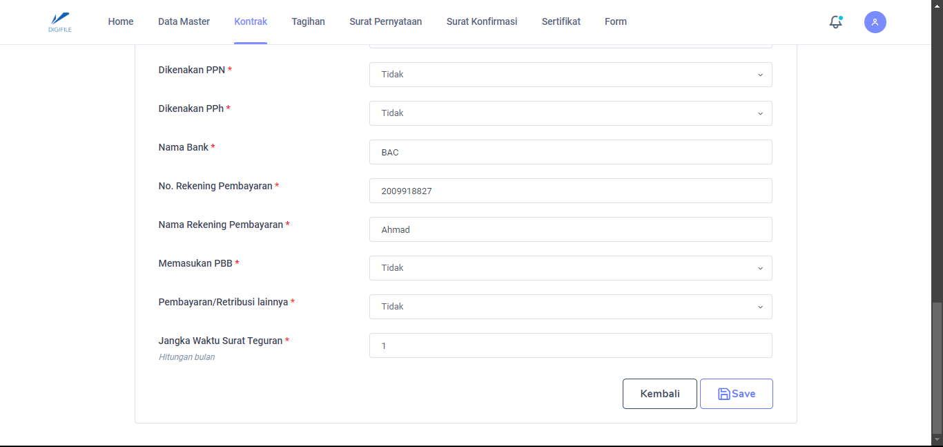
Task: Click the Kembali button
Action: (659, 394)
